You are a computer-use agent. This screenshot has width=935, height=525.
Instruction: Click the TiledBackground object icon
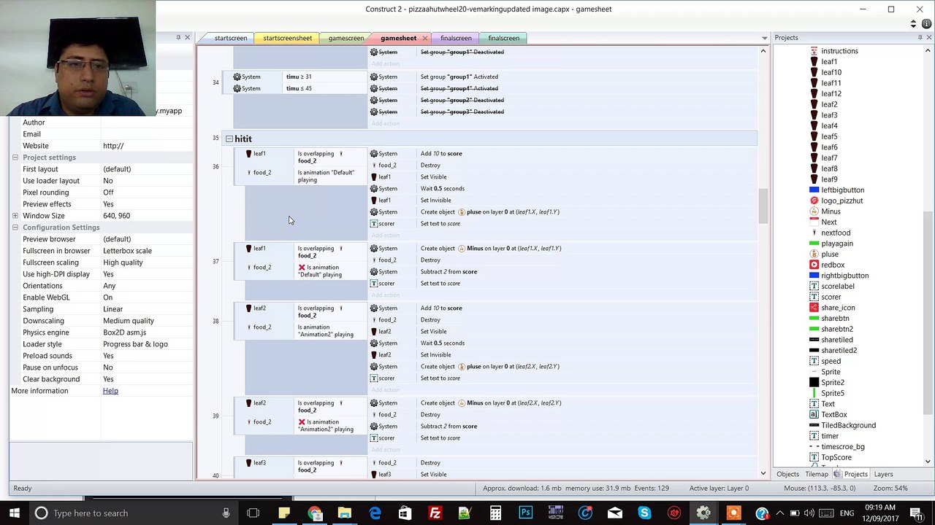pos(814,425)
